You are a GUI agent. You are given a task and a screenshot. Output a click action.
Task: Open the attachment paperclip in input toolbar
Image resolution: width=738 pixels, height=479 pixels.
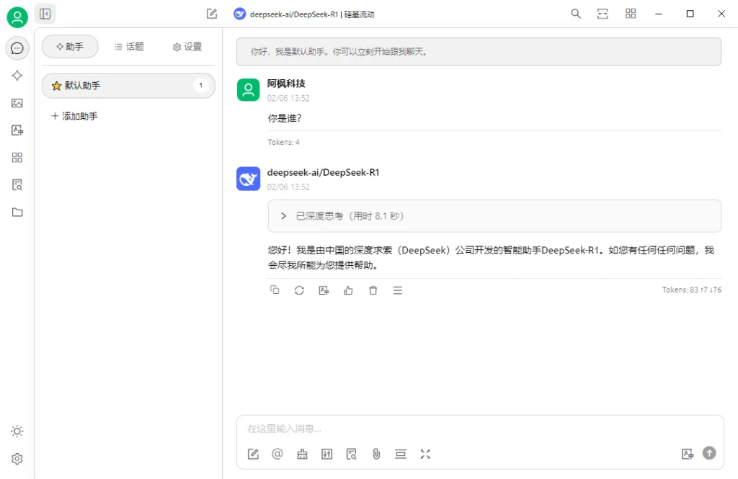click(376, 454)
